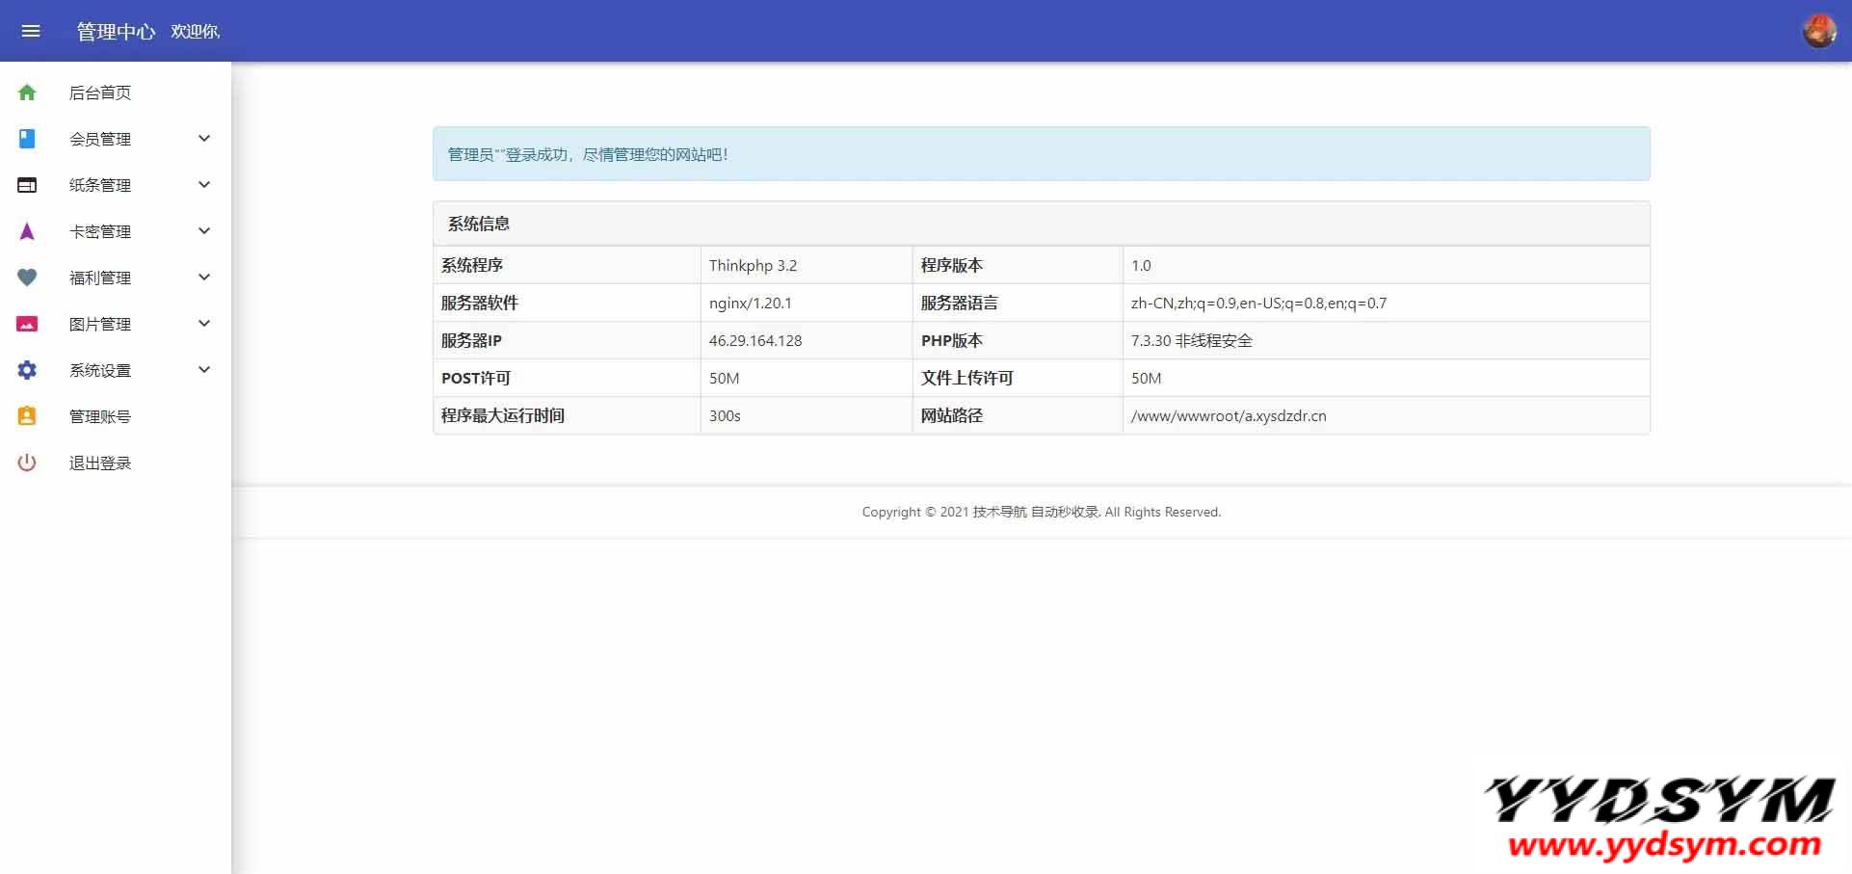This screenshot has width=1852, height=874.
Task: Click the orange admin account icon
Action: (x=27, y=416)
